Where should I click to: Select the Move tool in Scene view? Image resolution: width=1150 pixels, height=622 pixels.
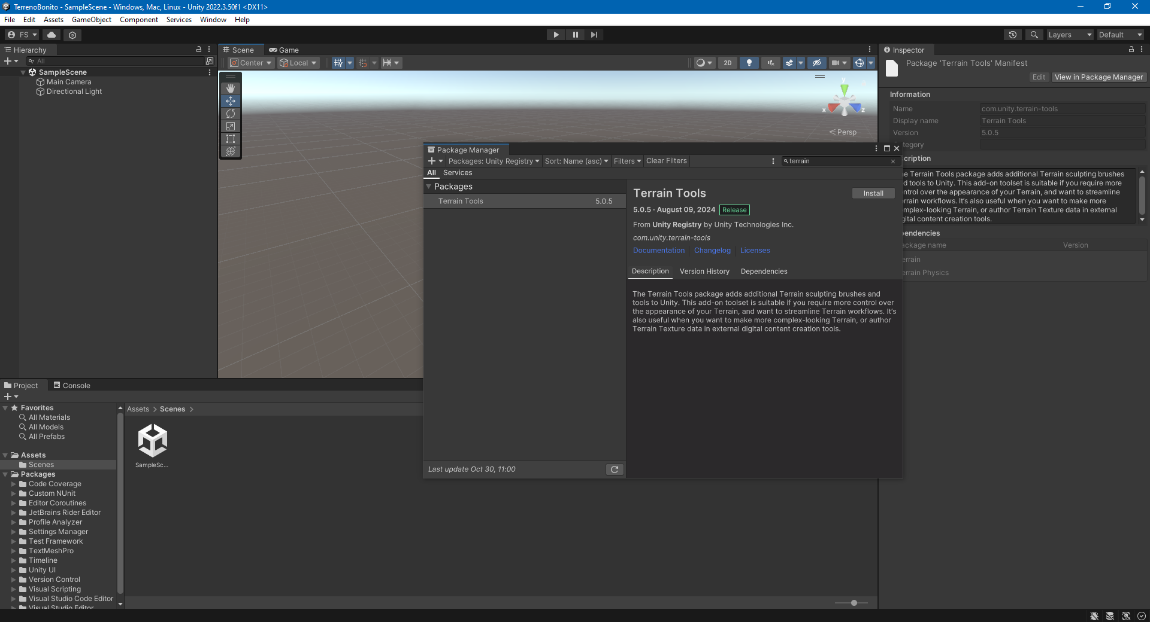click(x=231, y=101)
